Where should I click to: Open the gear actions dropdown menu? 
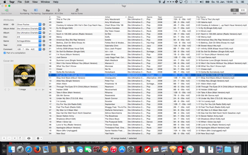[39, 138]
